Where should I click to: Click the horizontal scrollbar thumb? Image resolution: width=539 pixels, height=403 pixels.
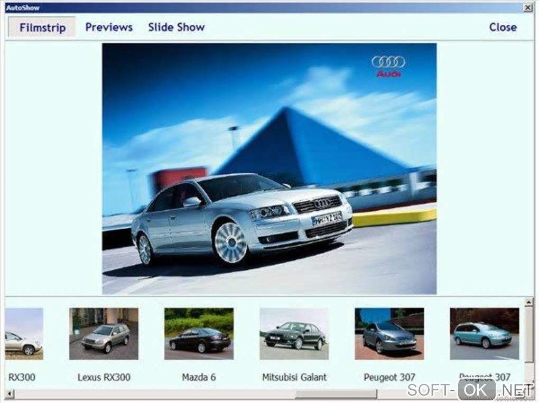(x=336, y=393)
